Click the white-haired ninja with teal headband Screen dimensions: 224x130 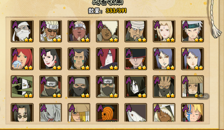[193, 31]
